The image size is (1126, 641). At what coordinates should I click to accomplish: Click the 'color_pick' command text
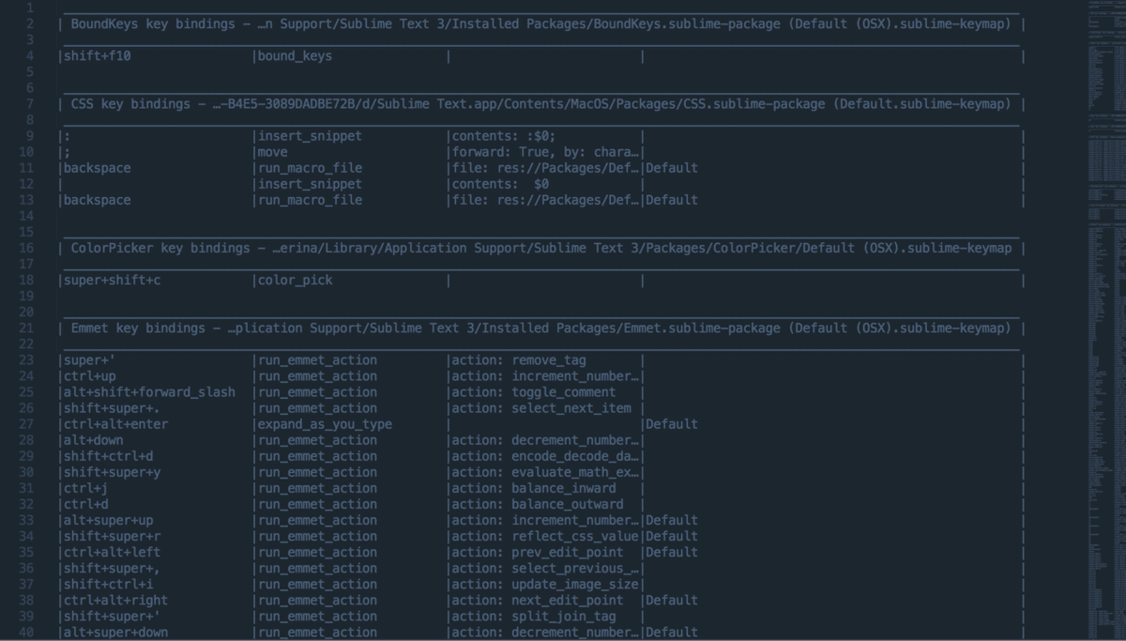(295, 281)
